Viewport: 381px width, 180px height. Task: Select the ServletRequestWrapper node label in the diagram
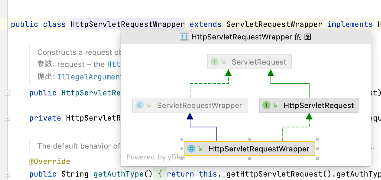199,105
